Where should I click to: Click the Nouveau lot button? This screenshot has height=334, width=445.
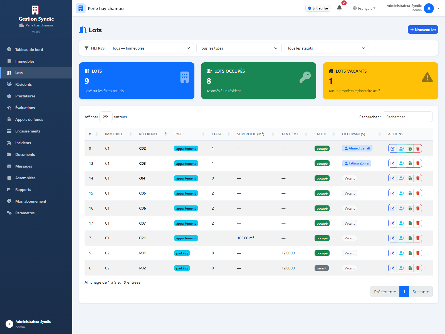423,30
